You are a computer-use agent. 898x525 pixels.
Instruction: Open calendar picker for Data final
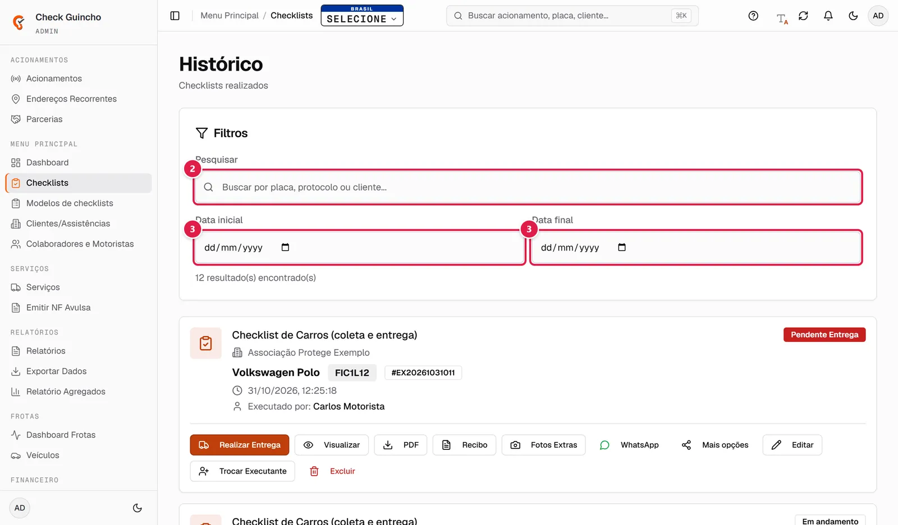click(x=622, y=247)
